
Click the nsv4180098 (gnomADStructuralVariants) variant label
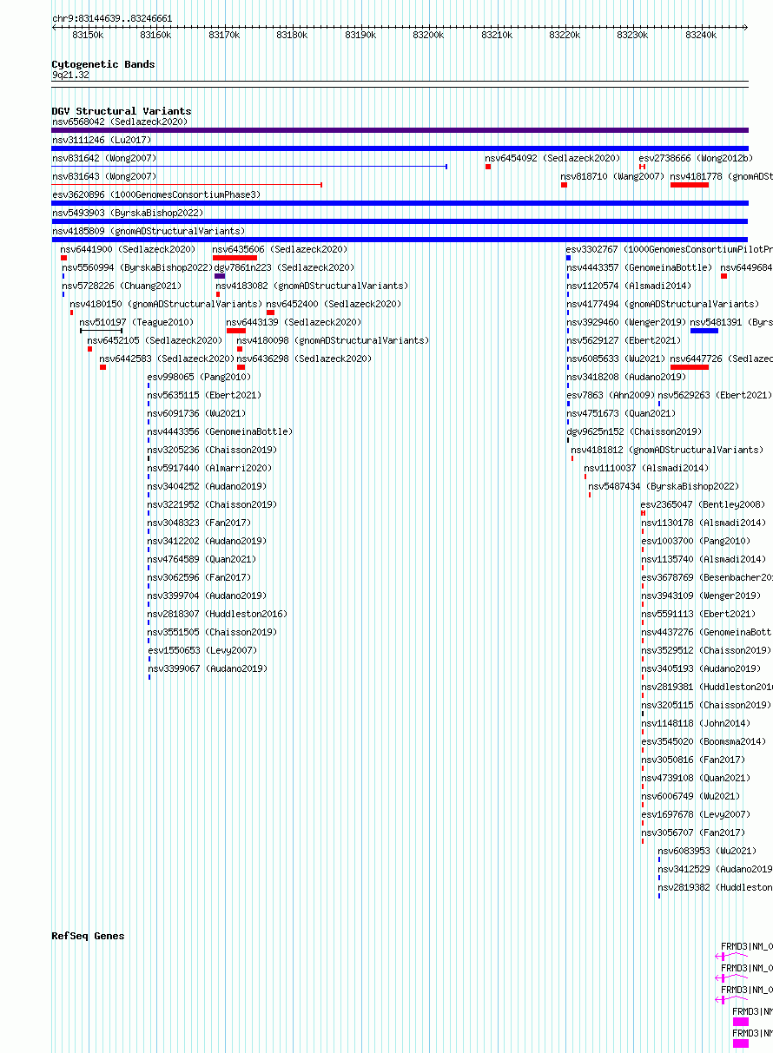click(x=333, y=341)
